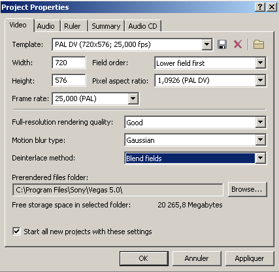Delete template using red X icon
Screen dimensions: 279x272
click(x=238, y=44)
